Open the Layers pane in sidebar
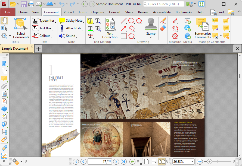Image resolution: width=242 pixels, height=166 pixels. coord(4,109)
